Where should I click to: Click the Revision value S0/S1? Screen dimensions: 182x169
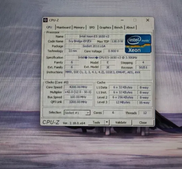click(x=143, y=68)
